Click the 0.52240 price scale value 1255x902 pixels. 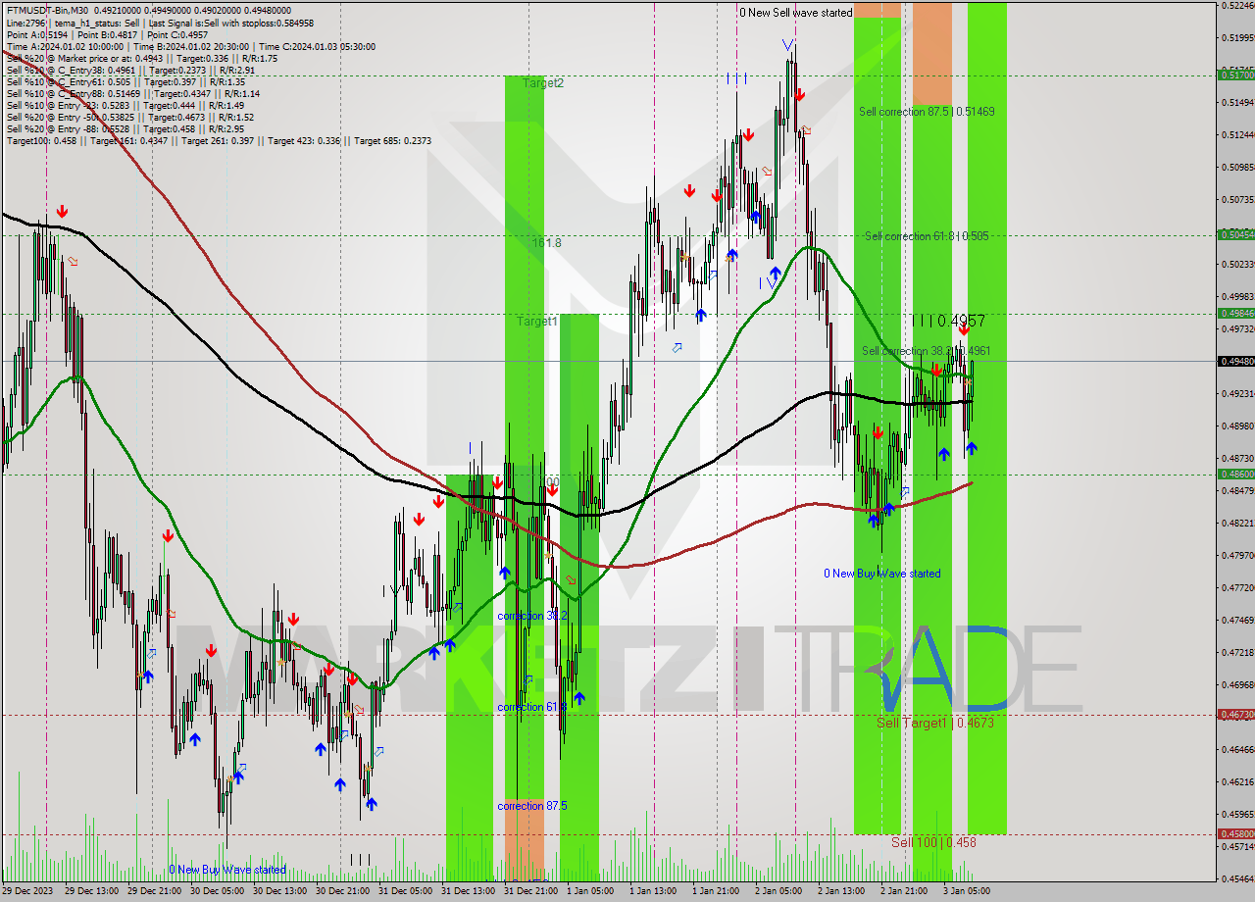click(1238, 5)
